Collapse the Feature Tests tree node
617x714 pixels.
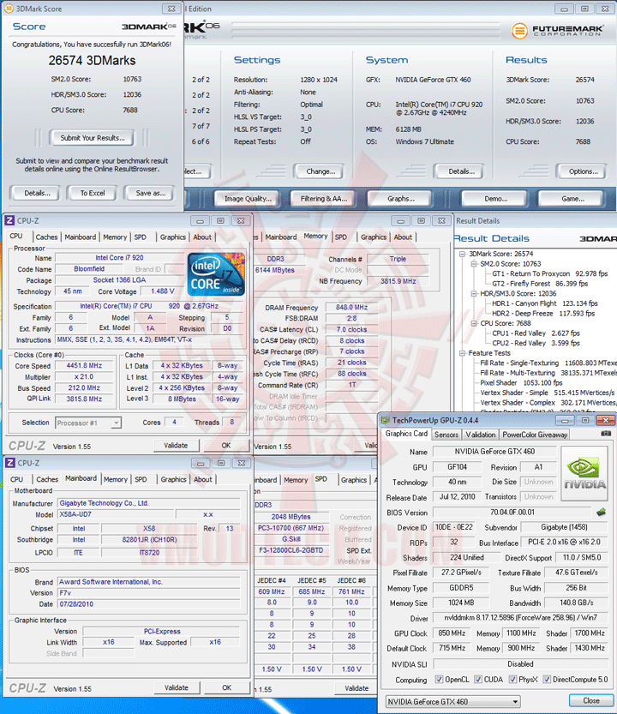[x=462, y=353]
